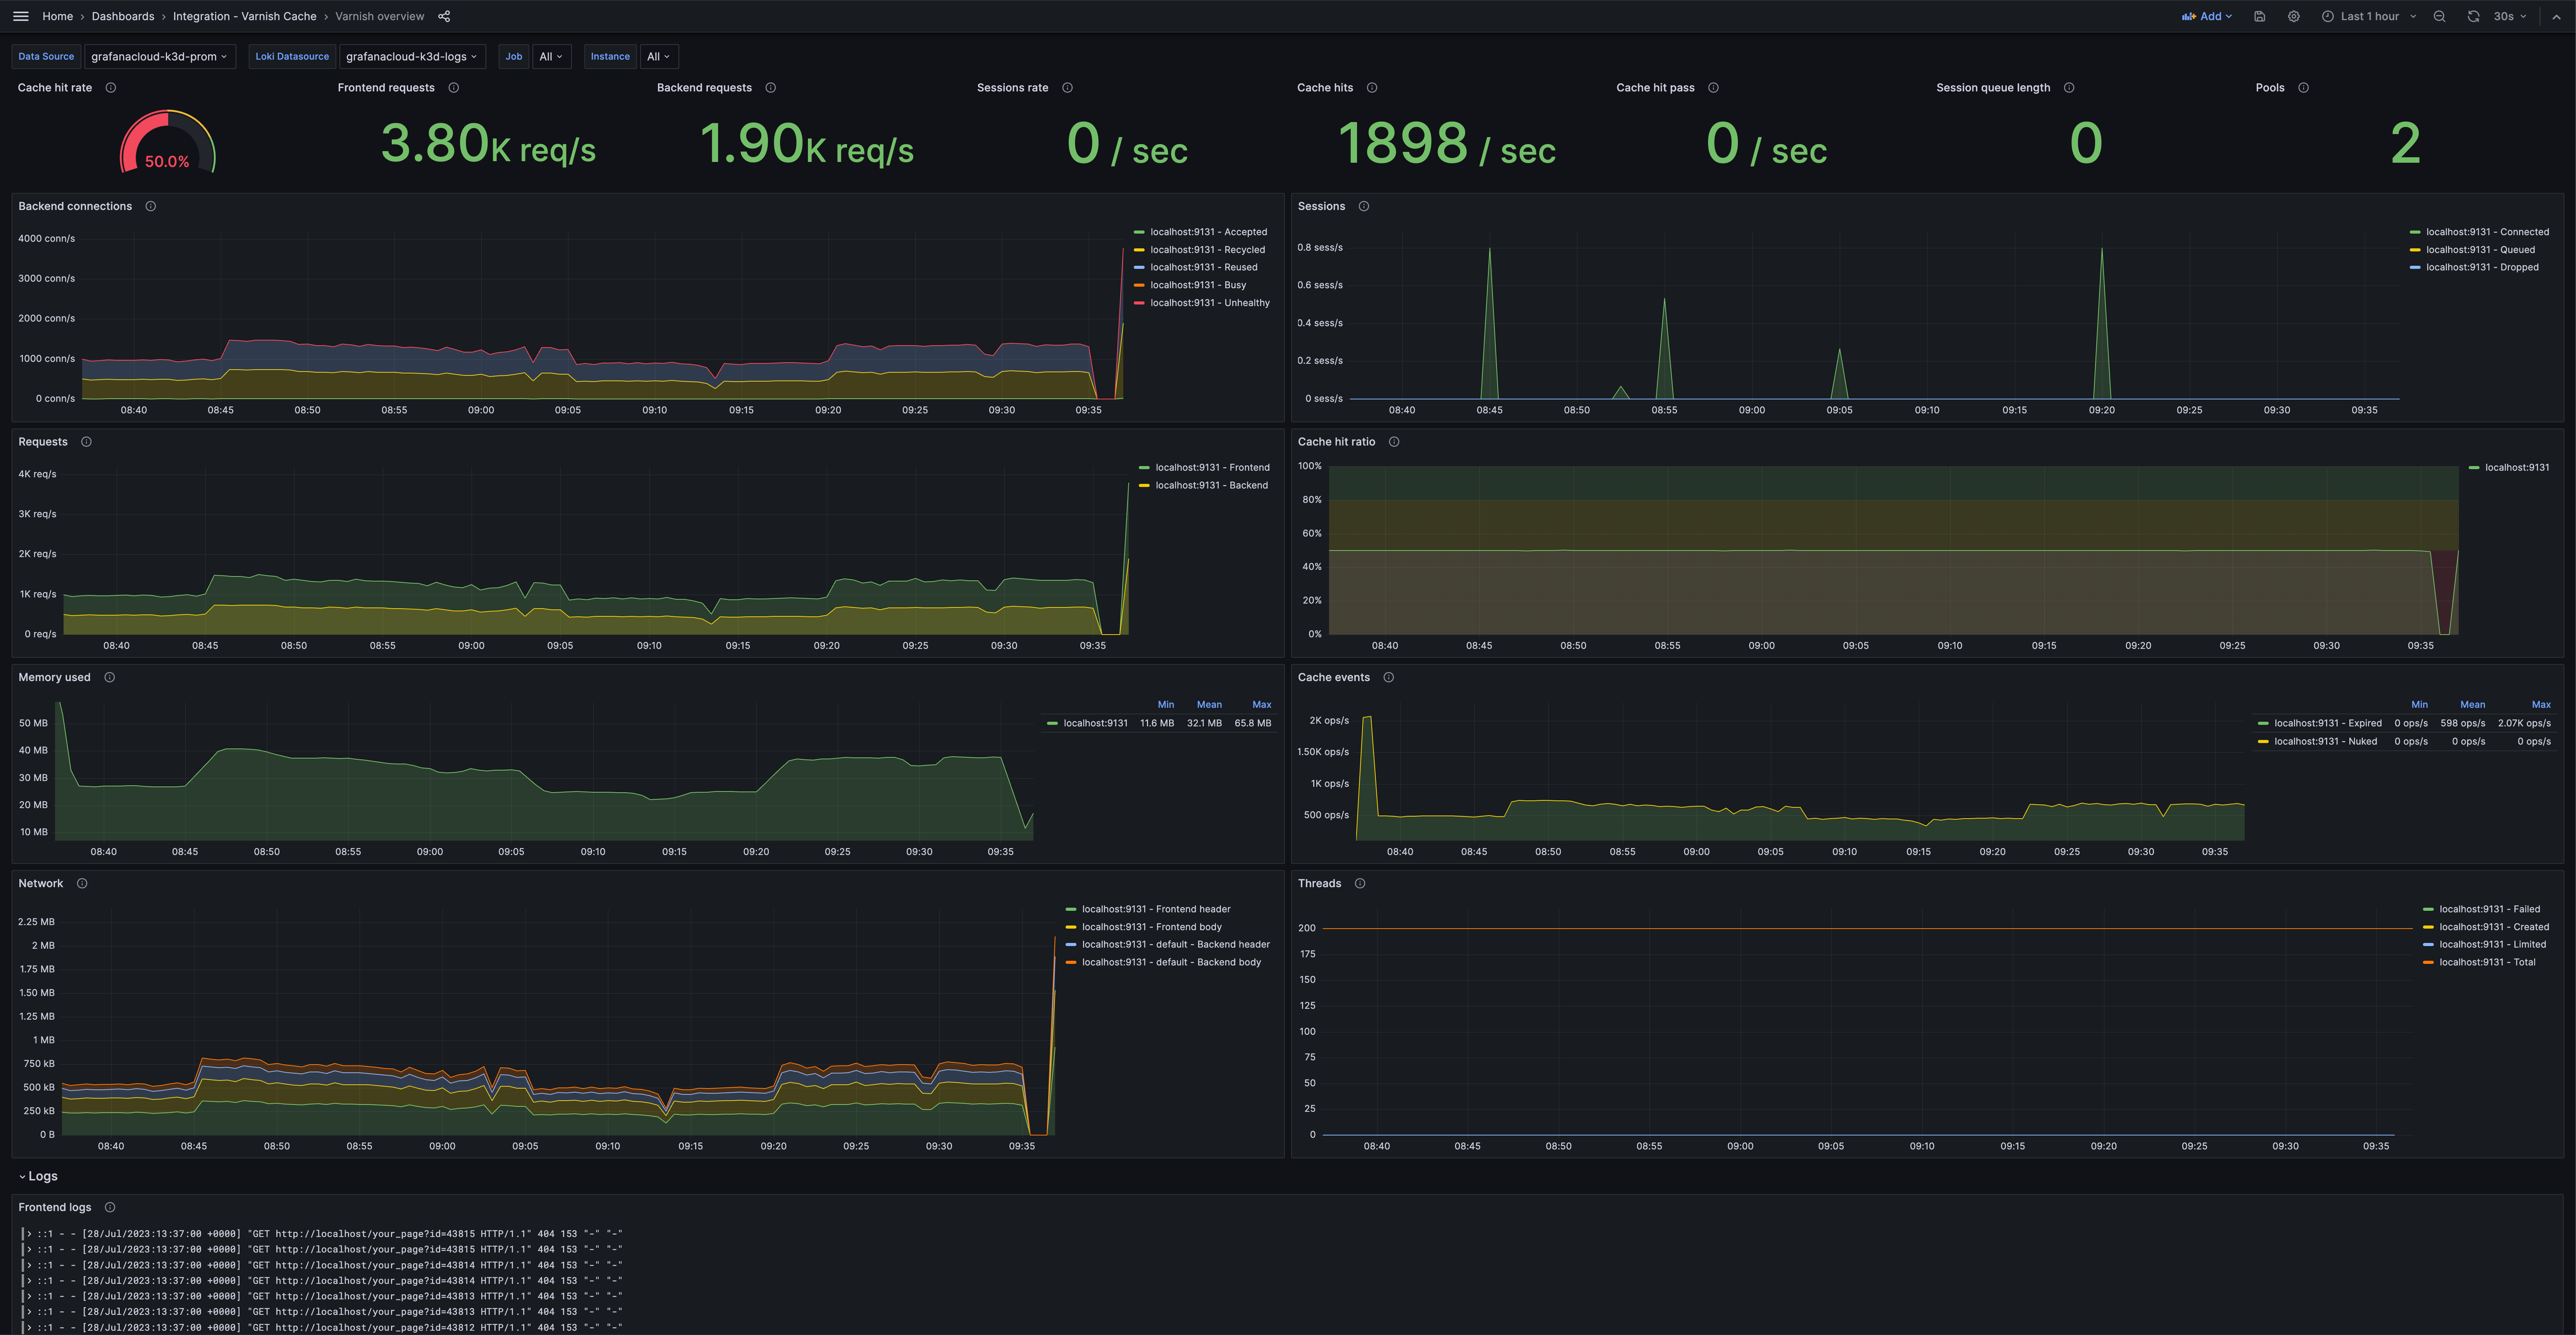Open the dashboard settings gear
The height and width of the screenshot is (1335, 2576).
point(2293,16)
